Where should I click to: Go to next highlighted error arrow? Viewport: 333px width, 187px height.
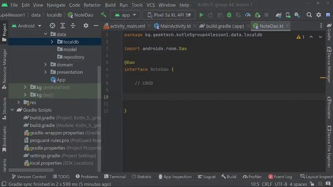321,37
